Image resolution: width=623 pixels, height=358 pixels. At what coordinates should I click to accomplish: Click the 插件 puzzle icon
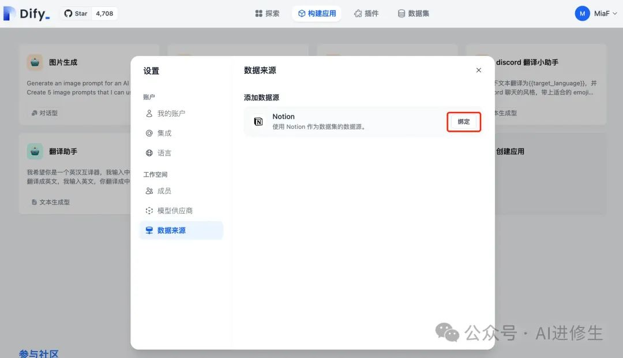coord(358,13)
